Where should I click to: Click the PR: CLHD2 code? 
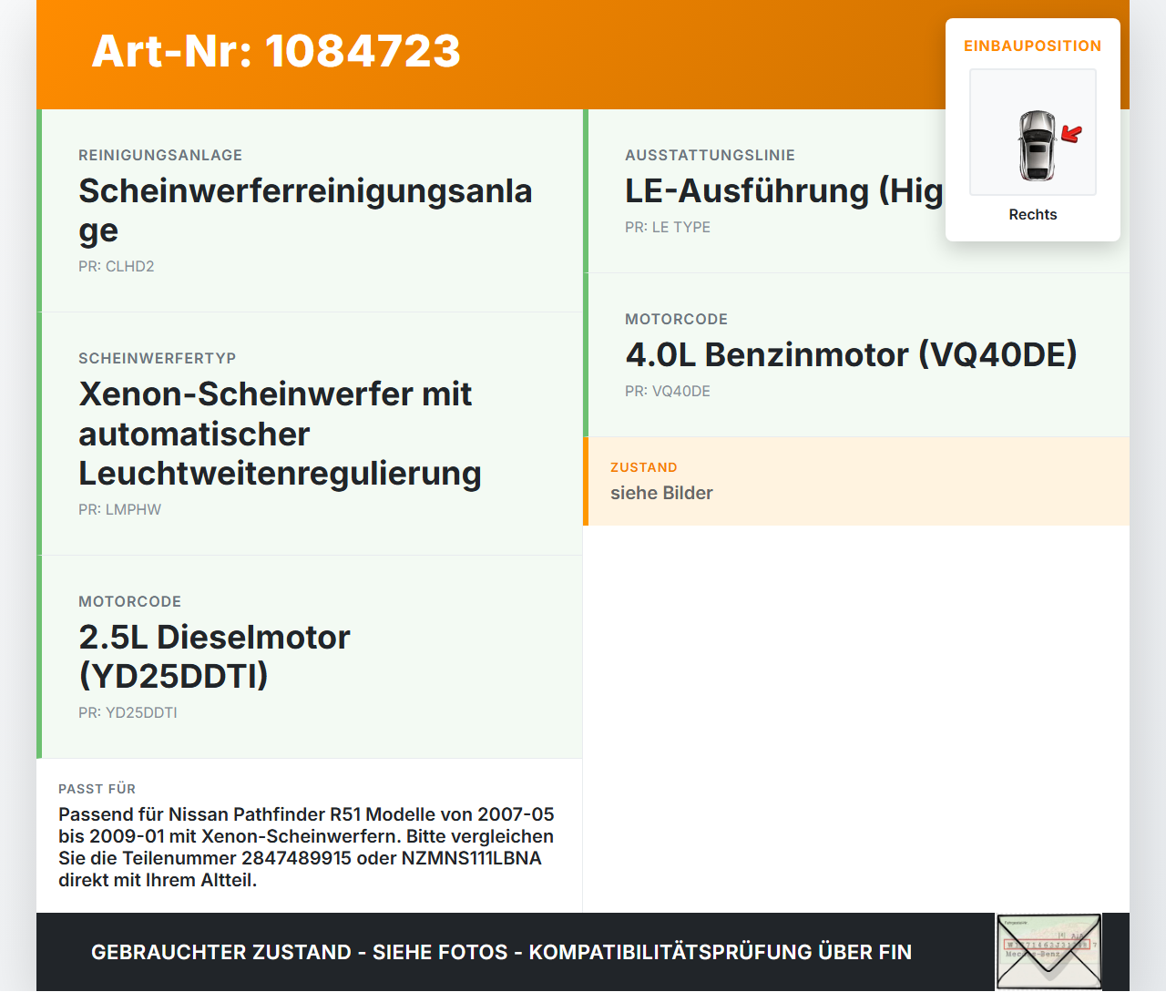point(117,266)
